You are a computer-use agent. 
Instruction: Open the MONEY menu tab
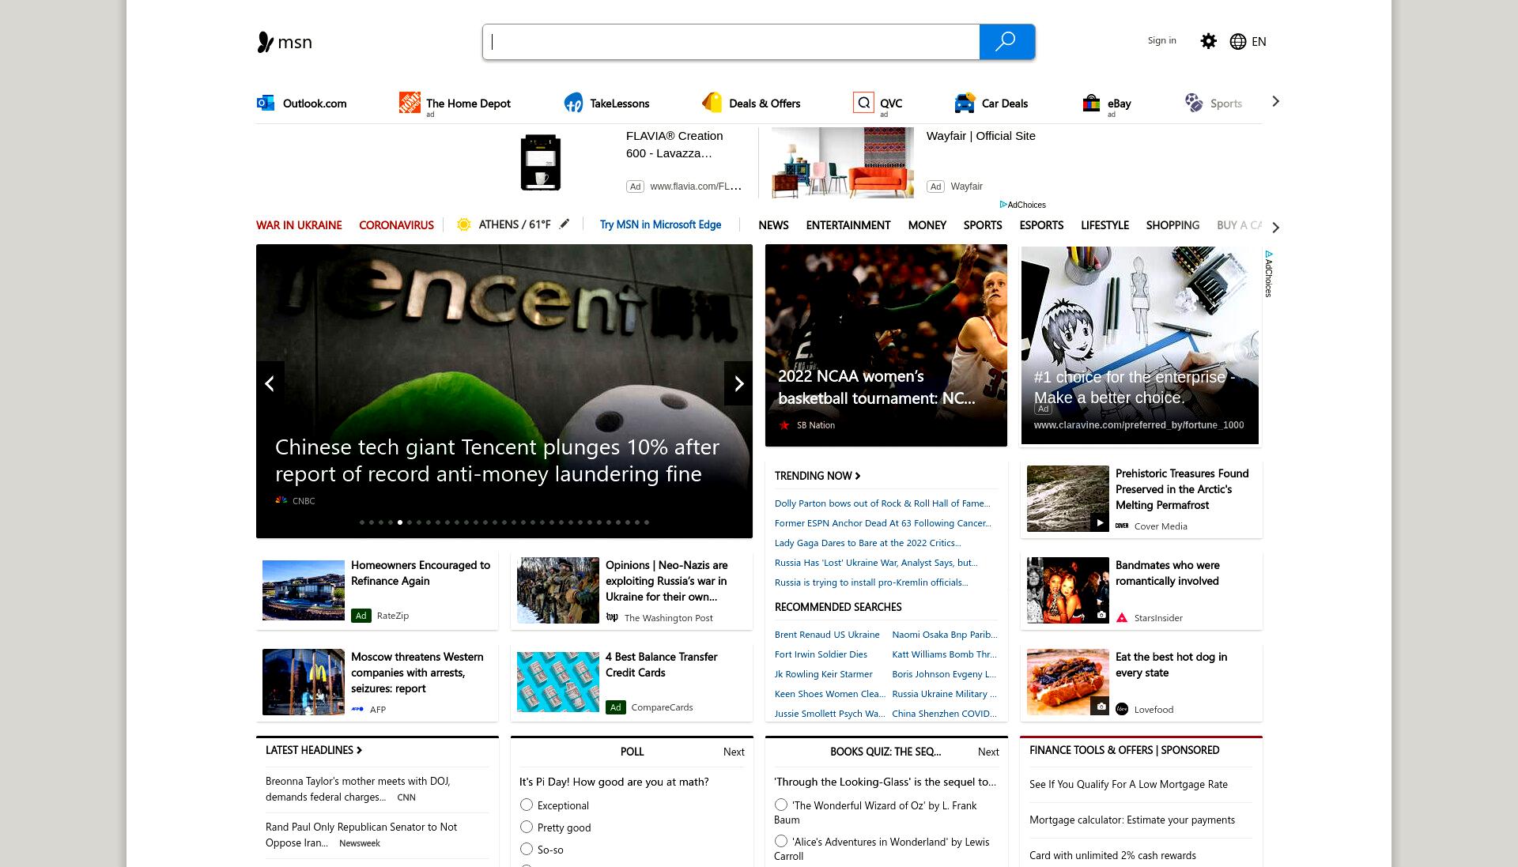tap(927, 225)
